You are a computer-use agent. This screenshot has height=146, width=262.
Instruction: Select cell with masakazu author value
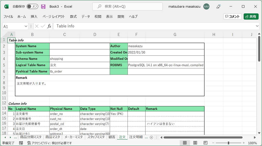point(166,46)
